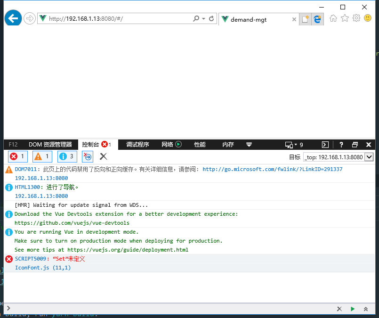379x318 pixels.
Task: Open a new tab button
Action: tap(305, 19)
